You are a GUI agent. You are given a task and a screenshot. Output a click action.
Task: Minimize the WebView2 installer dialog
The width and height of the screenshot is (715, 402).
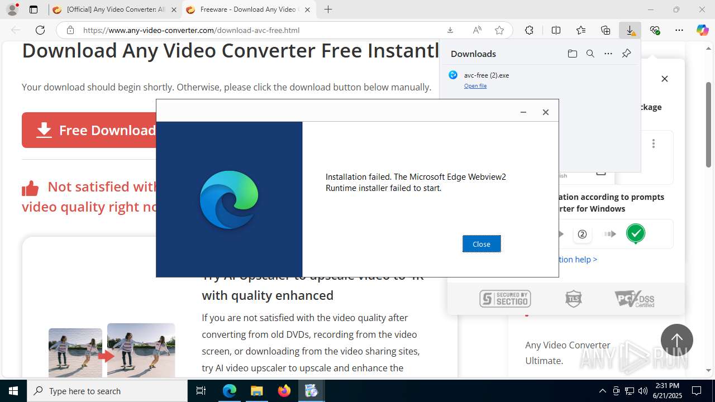tap(523, 112)
